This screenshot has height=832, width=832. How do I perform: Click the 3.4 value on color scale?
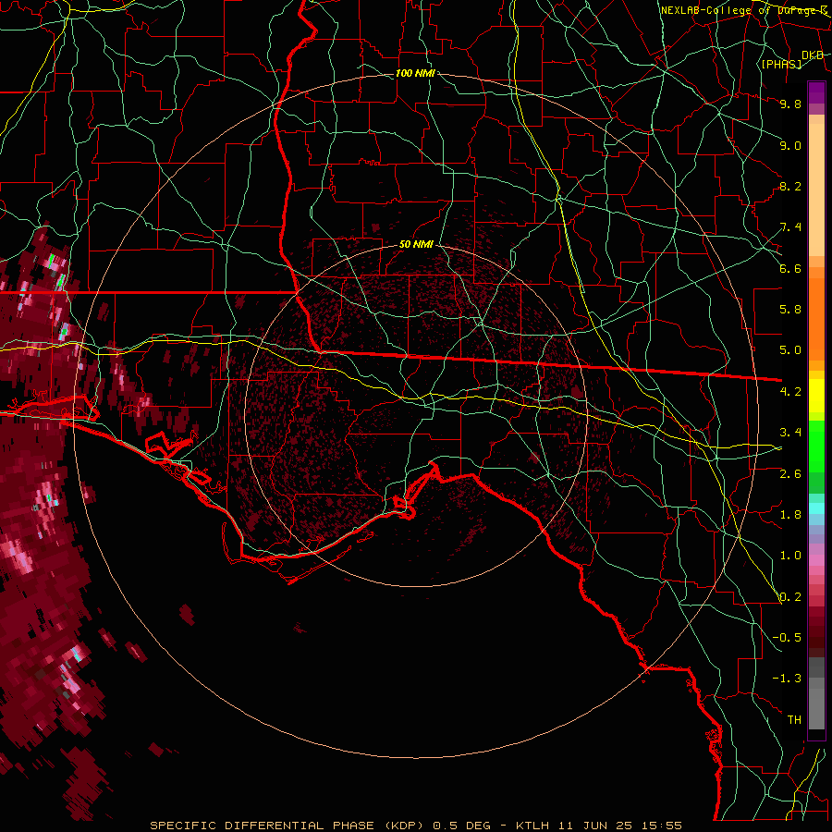(790, 433)
